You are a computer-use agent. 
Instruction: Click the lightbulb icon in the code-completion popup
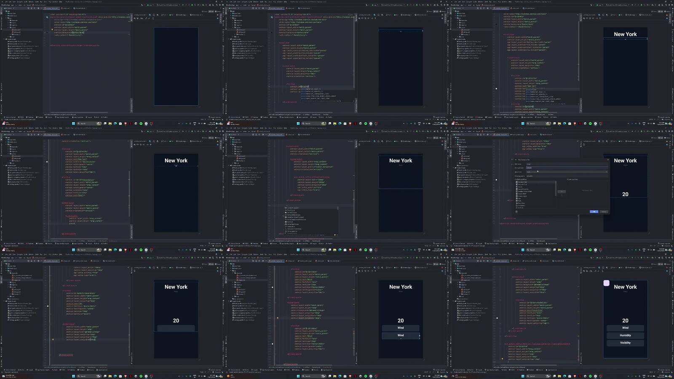(x=335, y=235)
